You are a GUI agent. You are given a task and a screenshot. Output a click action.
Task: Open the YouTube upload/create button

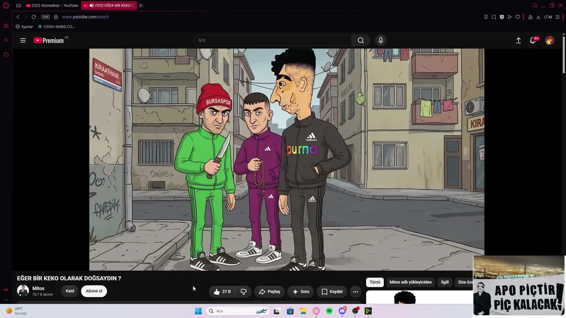(x=519, y=40)
